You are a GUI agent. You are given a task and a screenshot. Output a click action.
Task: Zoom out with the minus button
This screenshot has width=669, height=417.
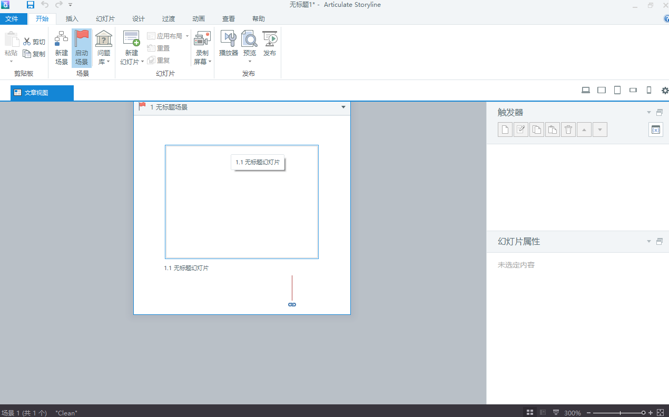(x=588, y=413)
